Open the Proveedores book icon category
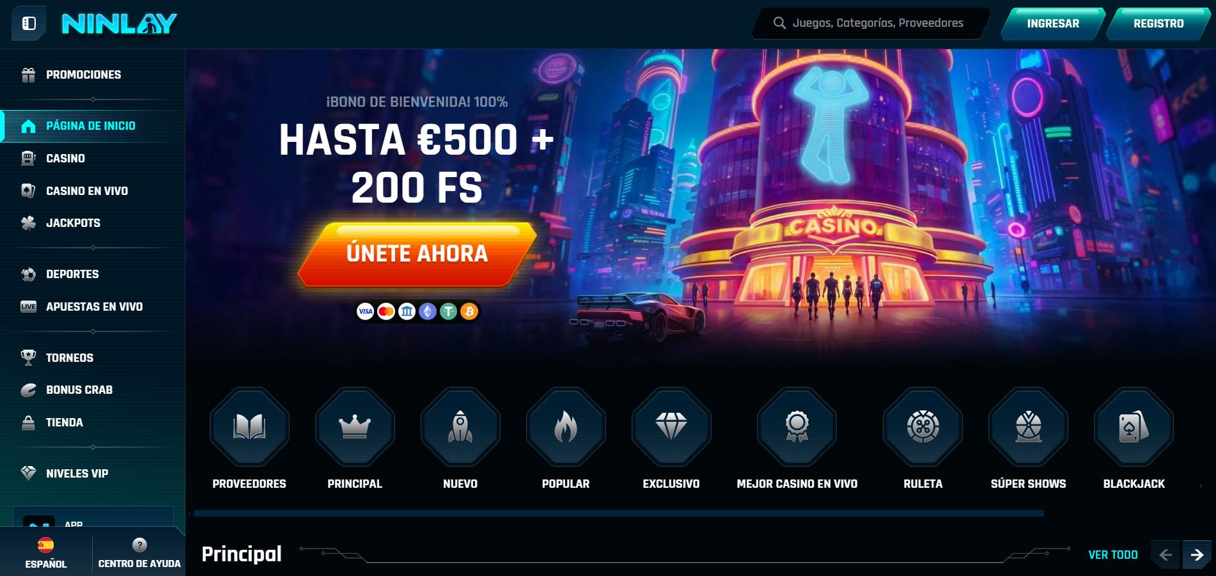This screenshot has width=1216, height=576. (249, 427)
